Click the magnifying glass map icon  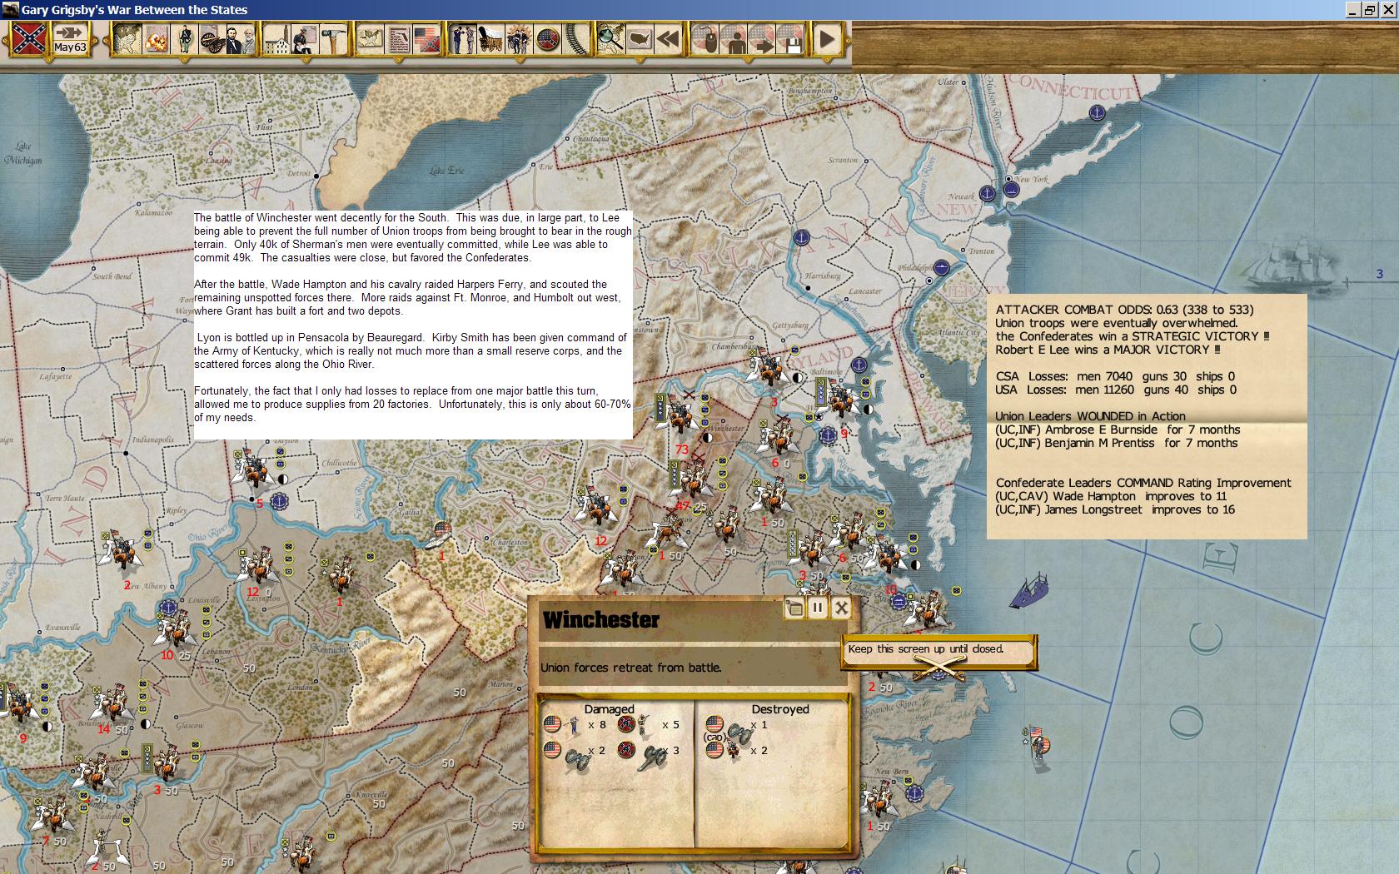[x=610, y=38]
